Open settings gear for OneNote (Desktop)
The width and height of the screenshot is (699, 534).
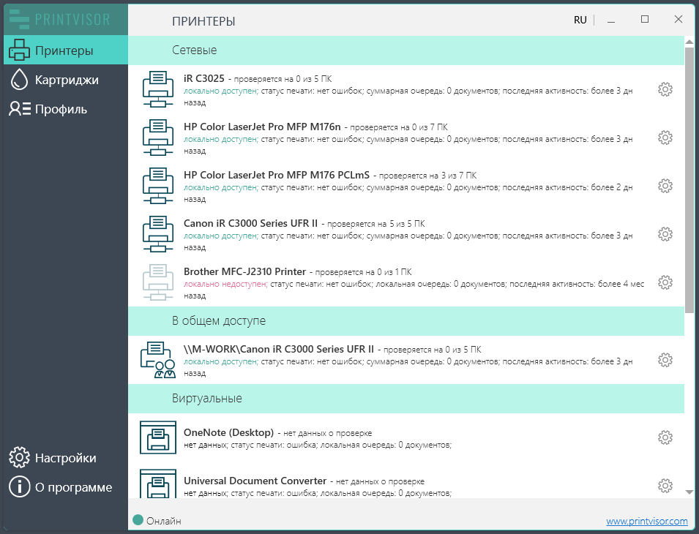pos(665,437)
